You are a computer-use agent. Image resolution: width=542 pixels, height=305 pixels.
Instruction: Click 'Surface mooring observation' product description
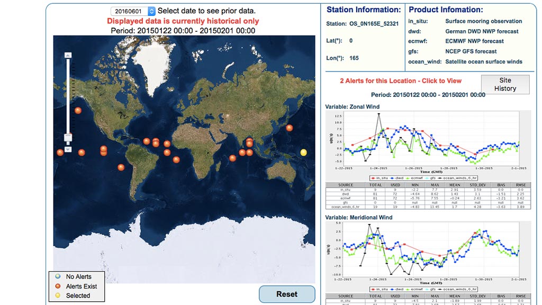click(484, 21)
